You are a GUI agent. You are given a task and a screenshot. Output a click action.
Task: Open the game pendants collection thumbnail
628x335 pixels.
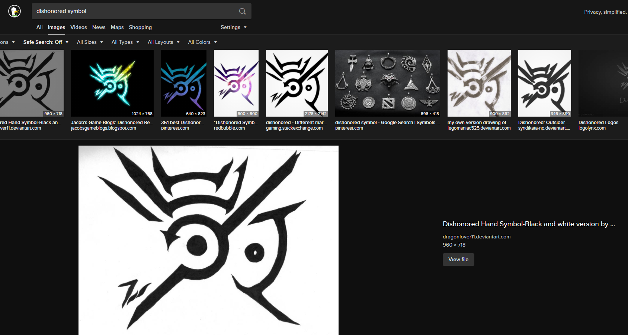(388, 83)
